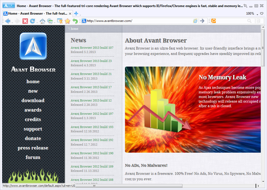Image resolution: width=267 pixels, height=190 pixels.
Task: Add a new tab with the plus icon
Action: coord(76,14)
